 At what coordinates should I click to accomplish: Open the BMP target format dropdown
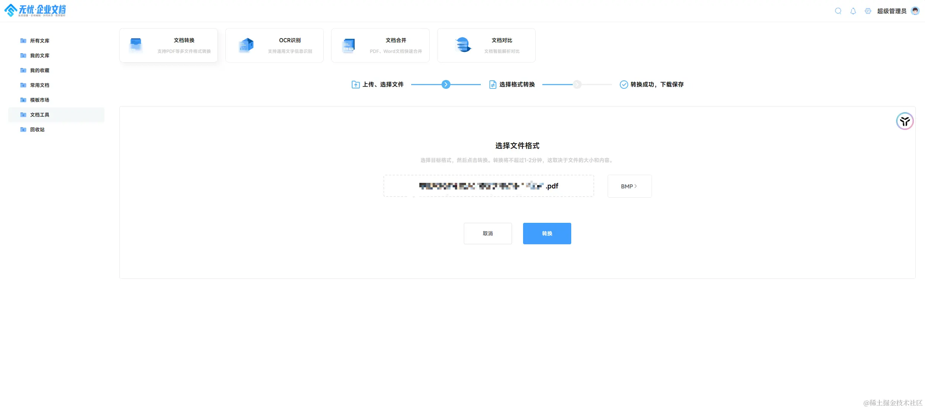[629, 186]
